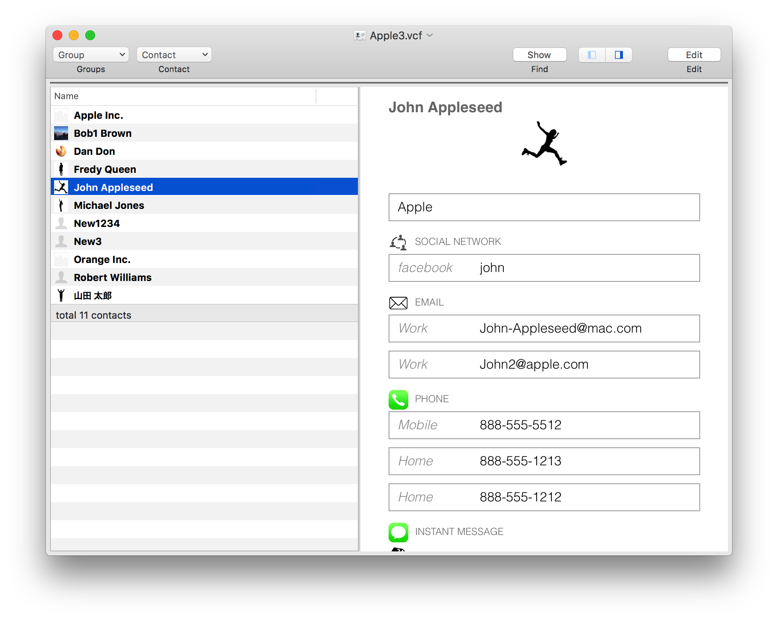The width and height of the screenshot is (778, 621).
Task: Select the Bob1 Brown contact
Action: tap(204, 133)
